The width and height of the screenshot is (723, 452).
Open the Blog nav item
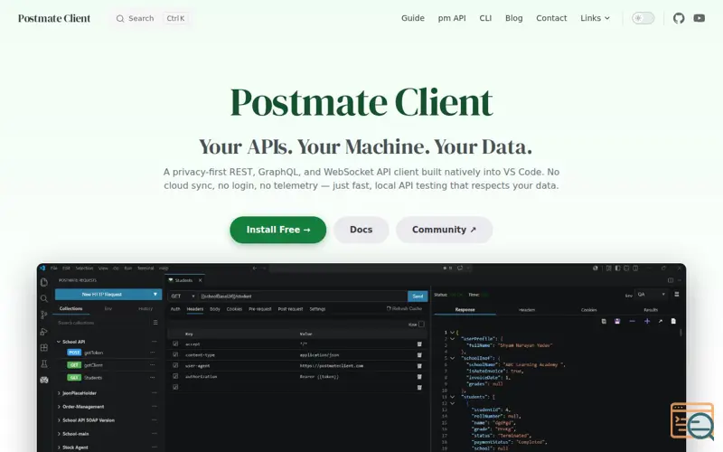click(513, 18)
